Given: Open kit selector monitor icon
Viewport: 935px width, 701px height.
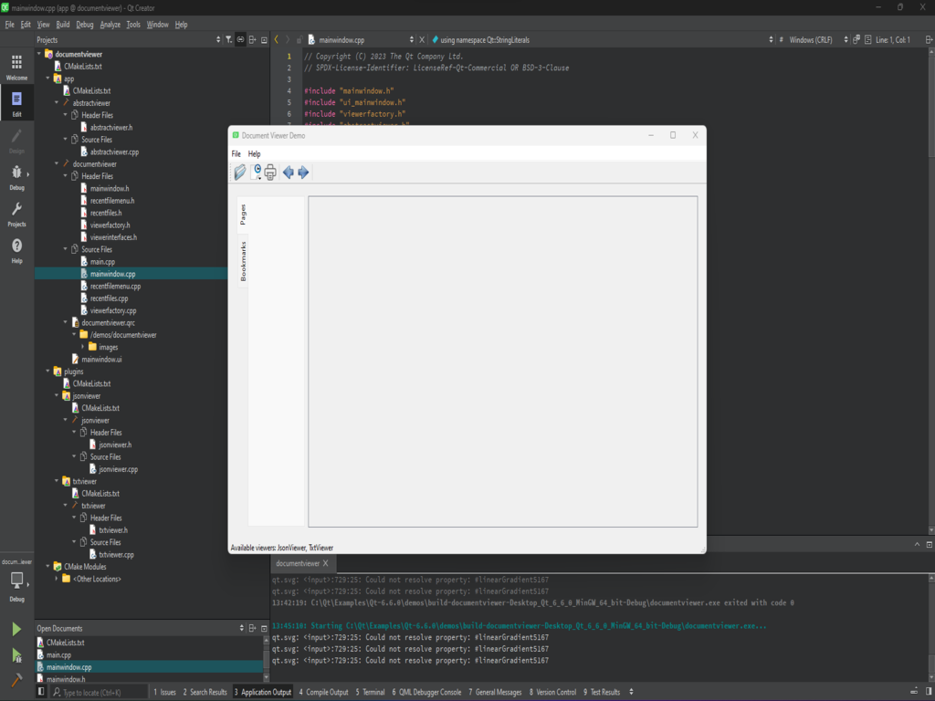Looking at the screenshot, I should [x=16, y=580].
